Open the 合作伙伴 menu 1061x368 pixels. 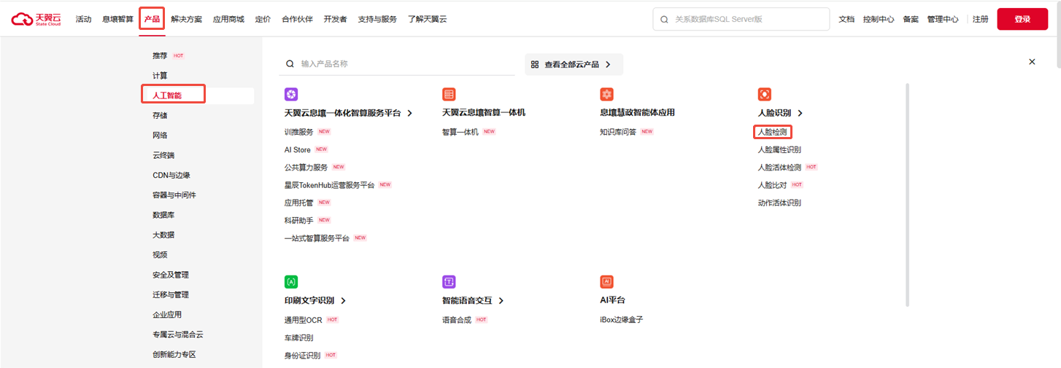click(x=297, y=19)
